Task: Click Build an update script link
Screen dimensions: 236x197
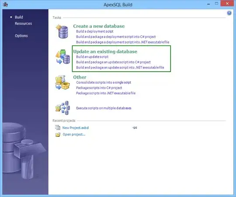Action: [92, 57]
